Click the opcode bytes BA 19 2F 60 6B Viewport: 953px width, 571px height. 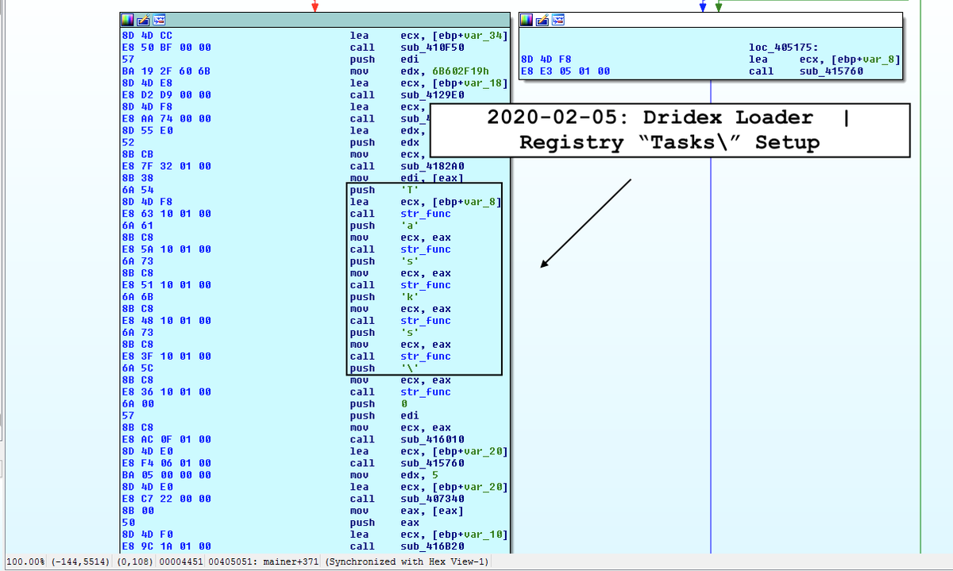[166, 71]
